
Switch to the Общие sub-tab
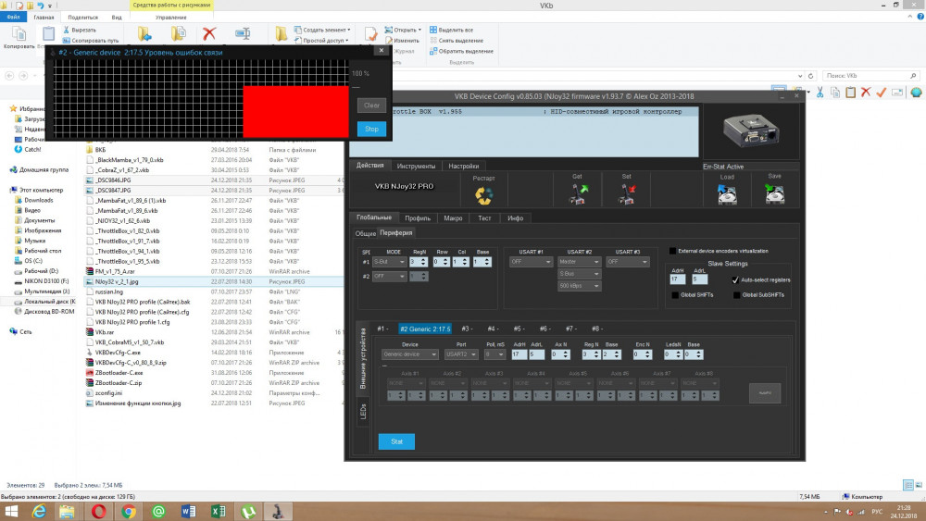click(366, 233)
